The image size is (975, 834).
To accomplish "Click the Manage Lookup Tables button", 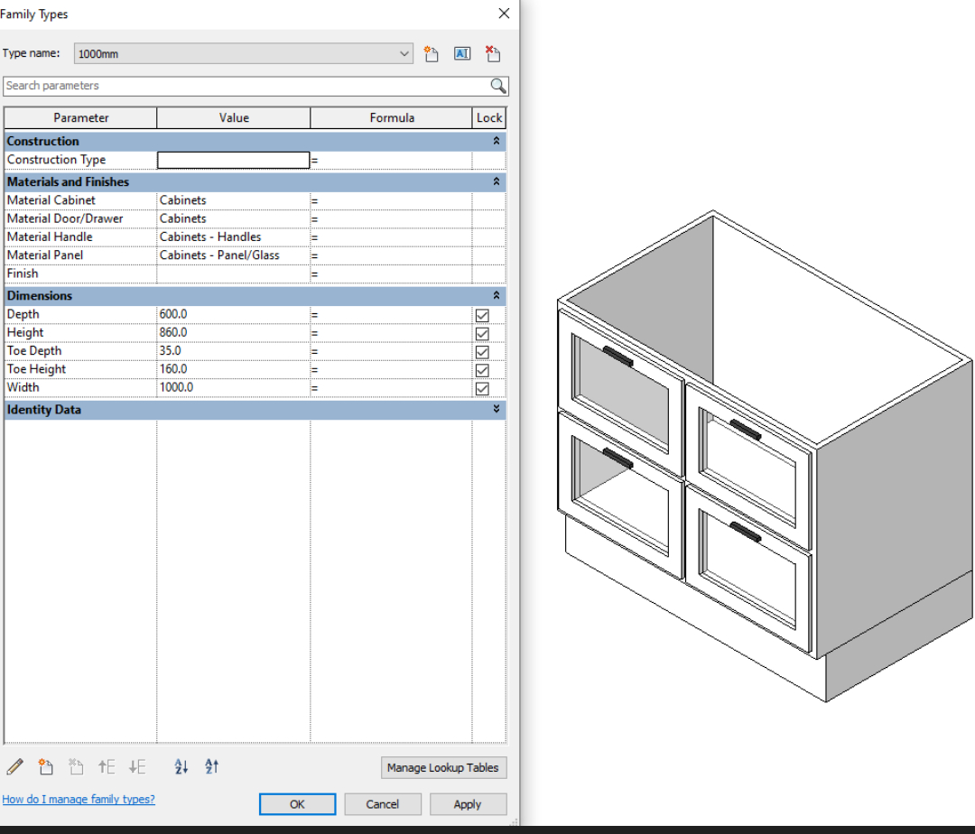I will pyautogui.click(x=443, y=768).
